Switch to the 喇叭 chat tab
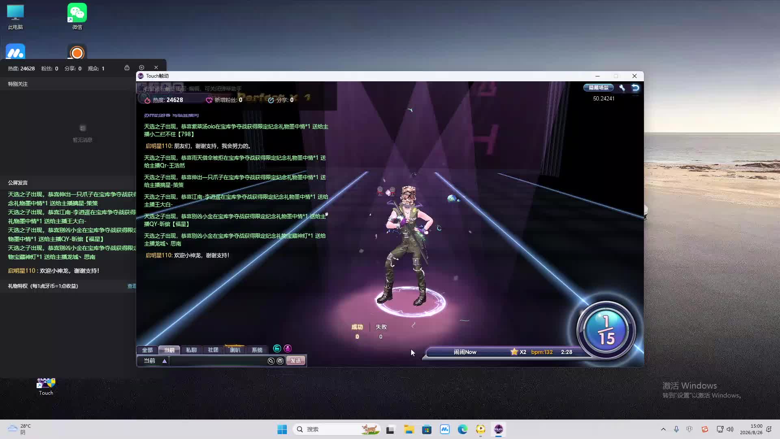This screenshot has height=439, width=780. tap(235, 350)
